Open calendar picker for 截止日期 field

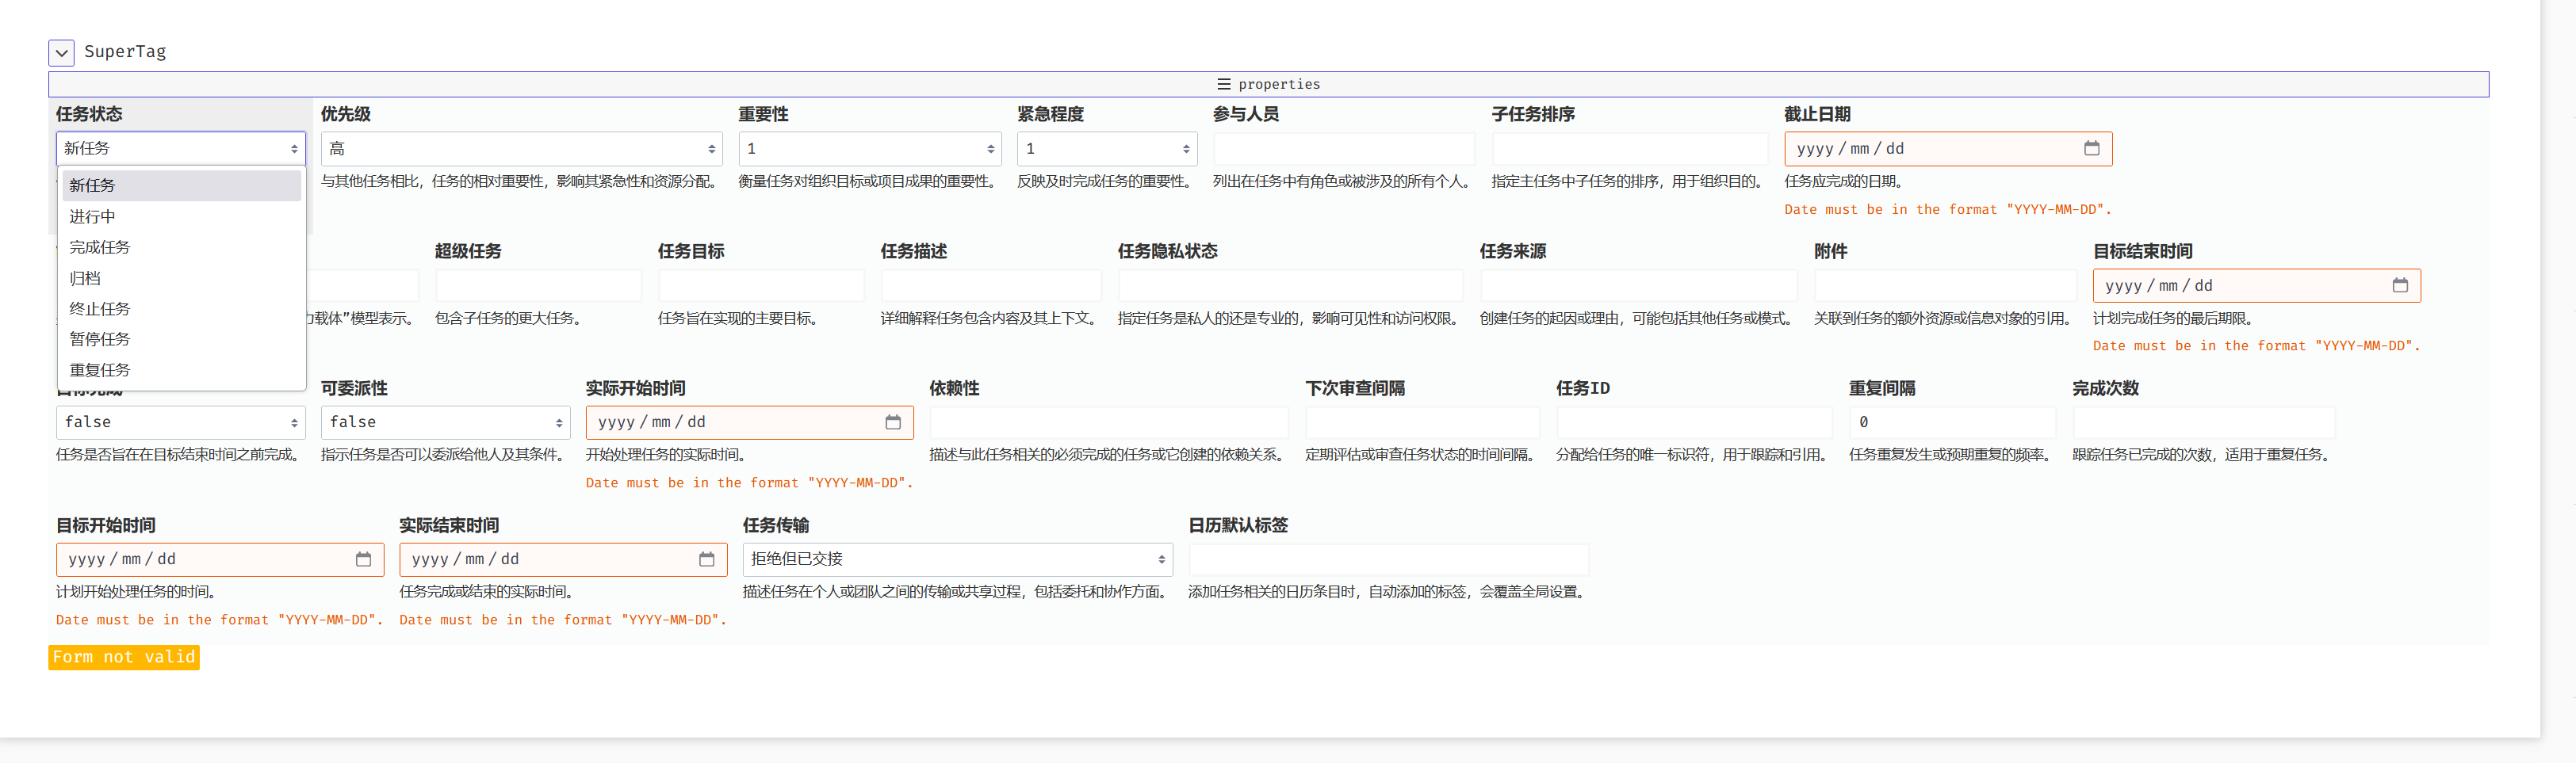[x=2091, y=149]
